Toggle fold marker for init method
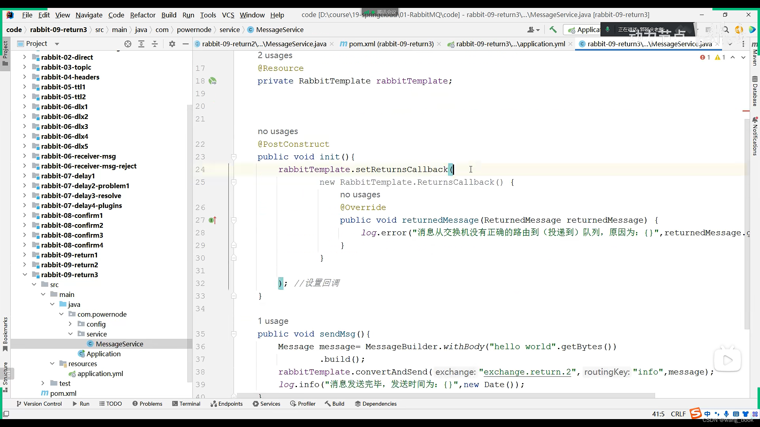 point(234,157)
